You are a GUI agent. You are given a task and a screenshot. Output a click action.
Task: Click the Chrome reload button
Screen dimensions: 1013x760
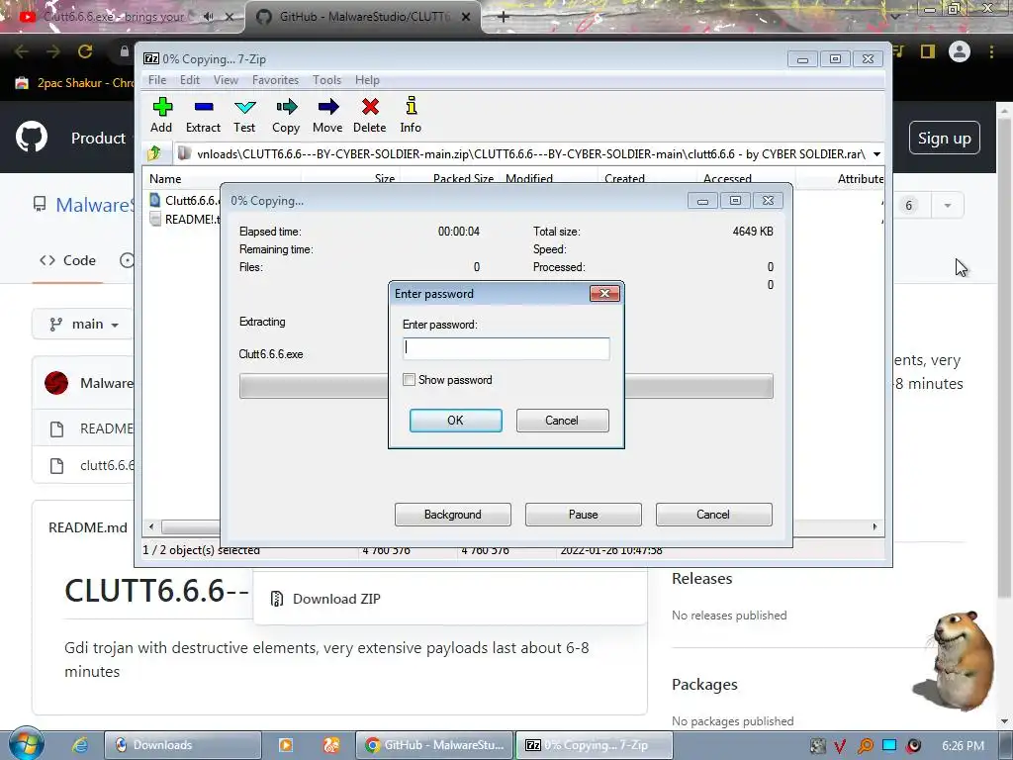point(85,51)
